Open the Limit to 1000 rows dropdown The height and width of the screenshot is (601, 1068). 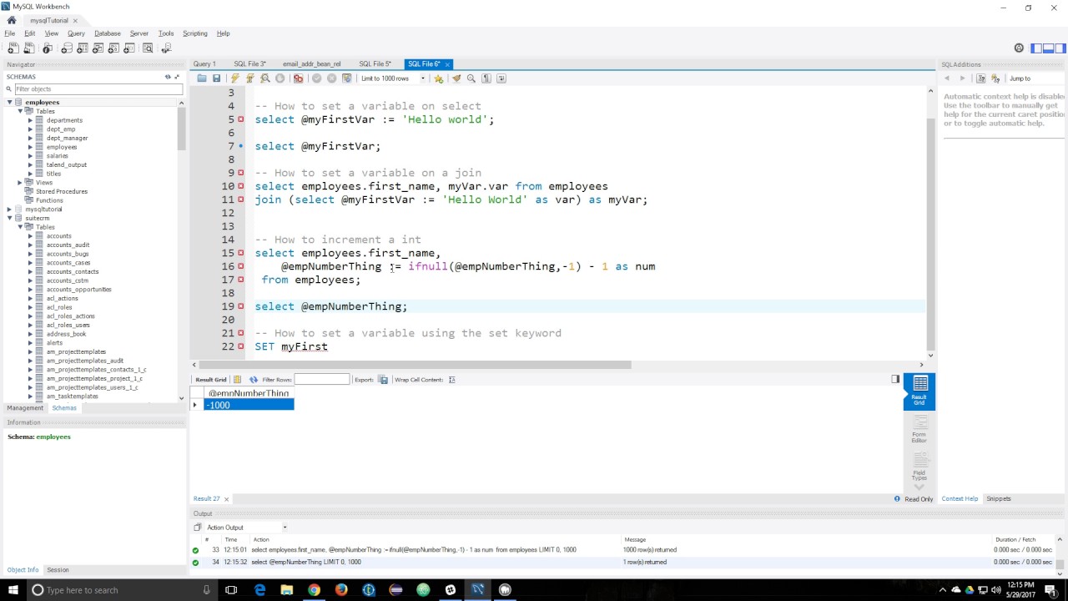(x=423, y=78)
